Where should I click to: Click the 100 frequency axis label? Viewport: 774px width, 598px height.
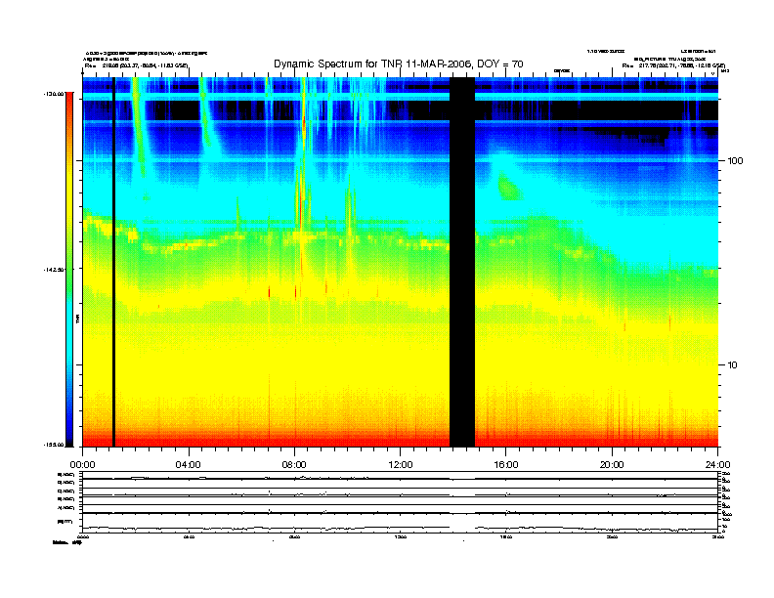736,161
